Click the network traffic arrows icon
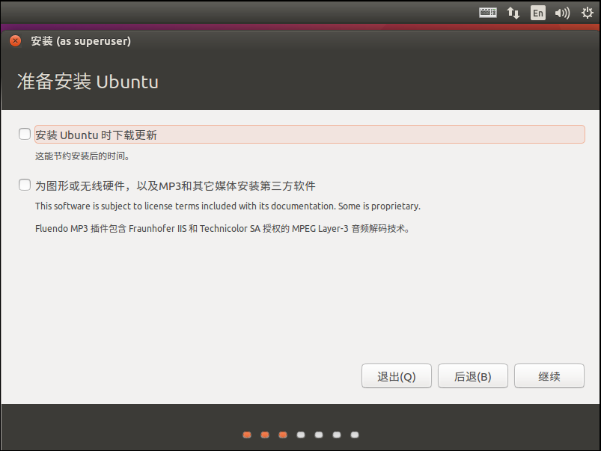601x451 pixels. coord(513,13)
